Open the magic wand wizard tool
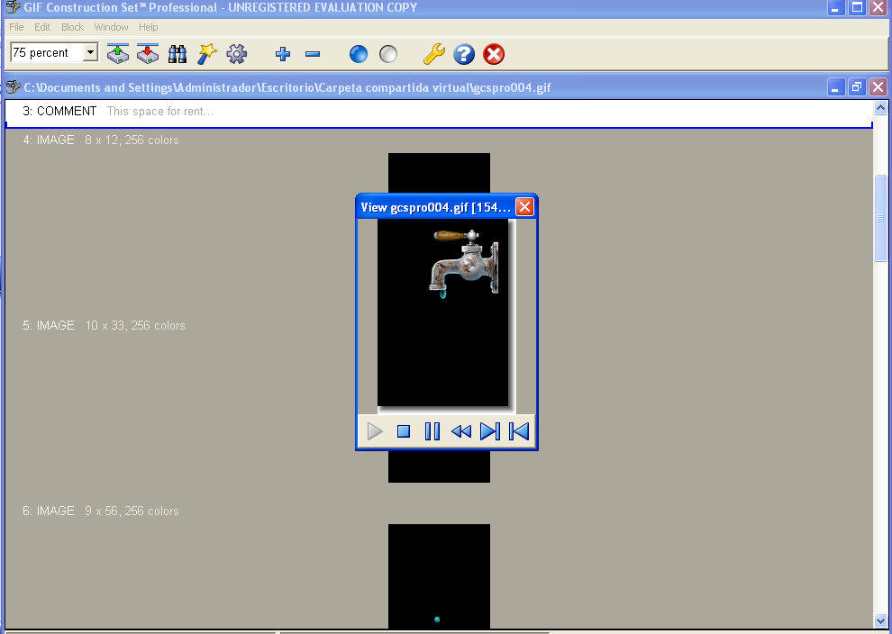This screenshot has width=892, height=634. click(x=207, y=54)
